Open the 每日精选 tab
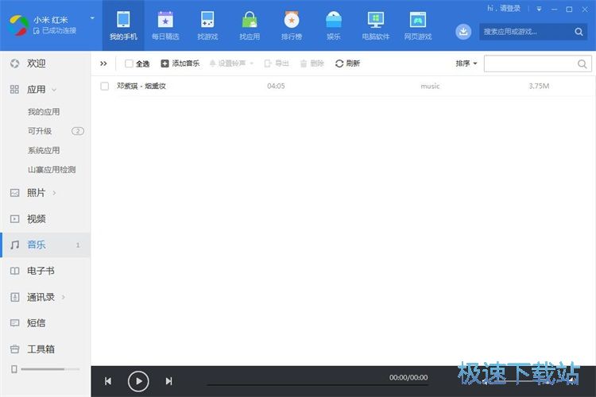This screenshot has width=596, height=397. [165, 25]
